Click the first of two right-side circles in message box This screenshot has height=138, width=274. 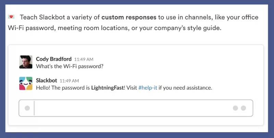click(x=235, y=108)
